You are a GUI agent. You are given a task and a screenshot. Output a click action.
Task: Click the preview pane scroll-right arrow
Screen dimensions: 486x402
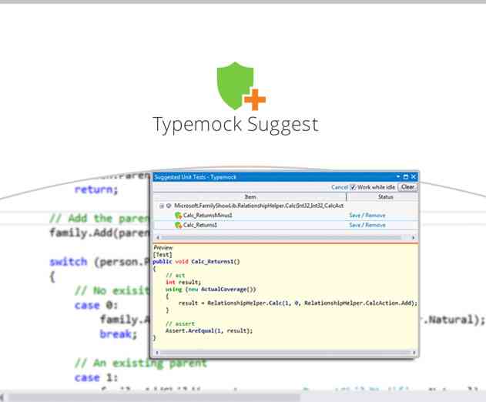click(414, 353)
